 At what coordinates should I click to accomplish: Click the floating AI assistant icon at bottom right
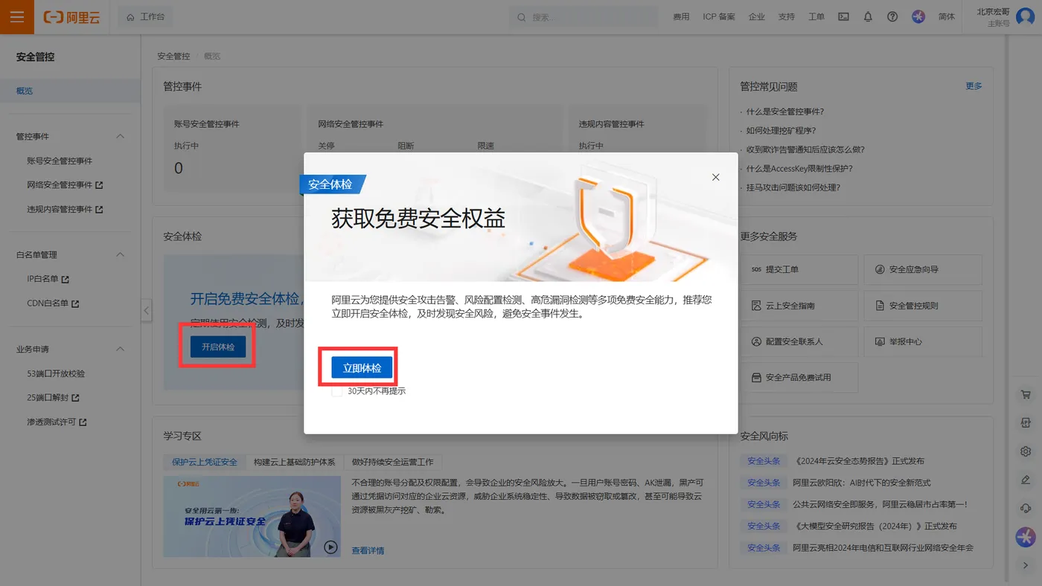click(x=1026, y=536)
